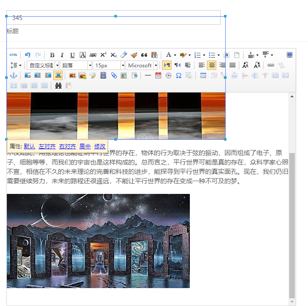Open the scrawl drawing palette
The height and width of the screenshot is (306, 308).
(93, 75)
